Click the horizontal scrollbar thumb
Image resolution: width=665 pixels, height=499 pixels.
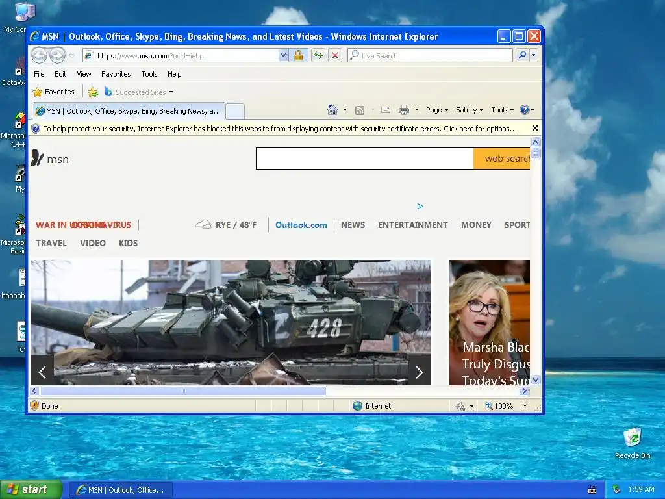click(x=183, y=390)
